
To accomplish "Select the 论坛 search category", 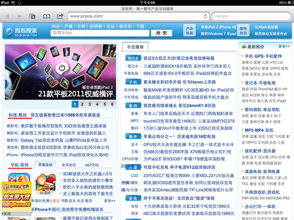I will [x=111, y=26].
